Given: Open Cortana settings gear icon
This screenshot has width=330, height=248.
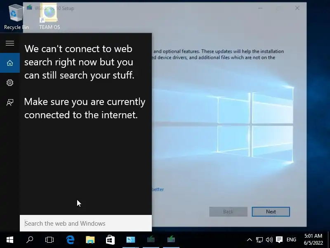Looking at the screenshot, I should [x=10, y=82].
